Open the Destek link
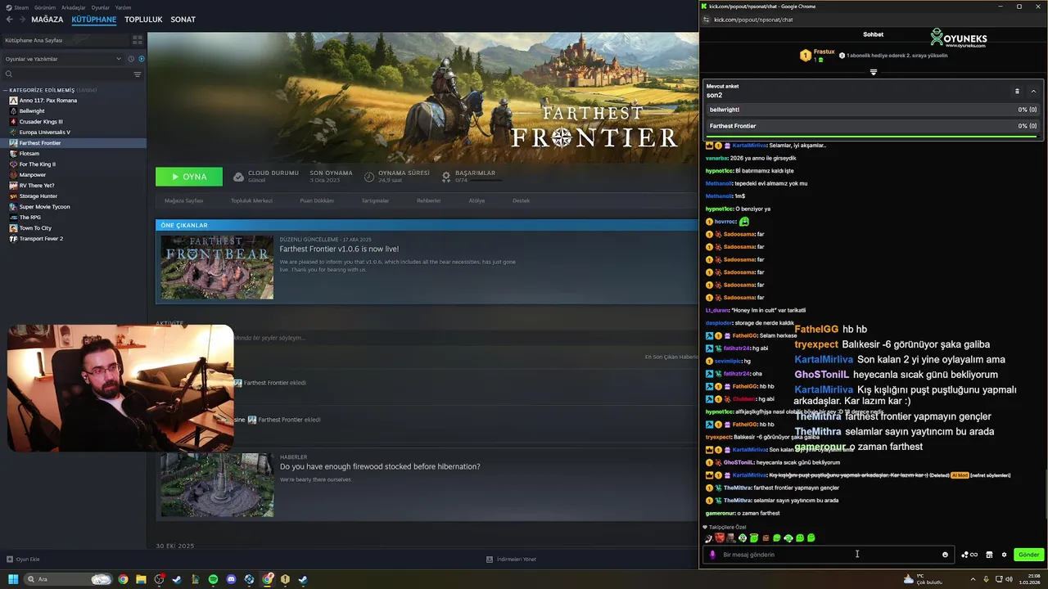 [x=521, y=200]
